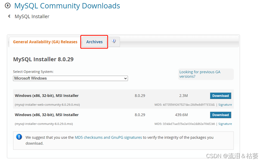Click version 8.0.29 in the 2.3M row
263x162 pixels.
[x=140, y=96]
